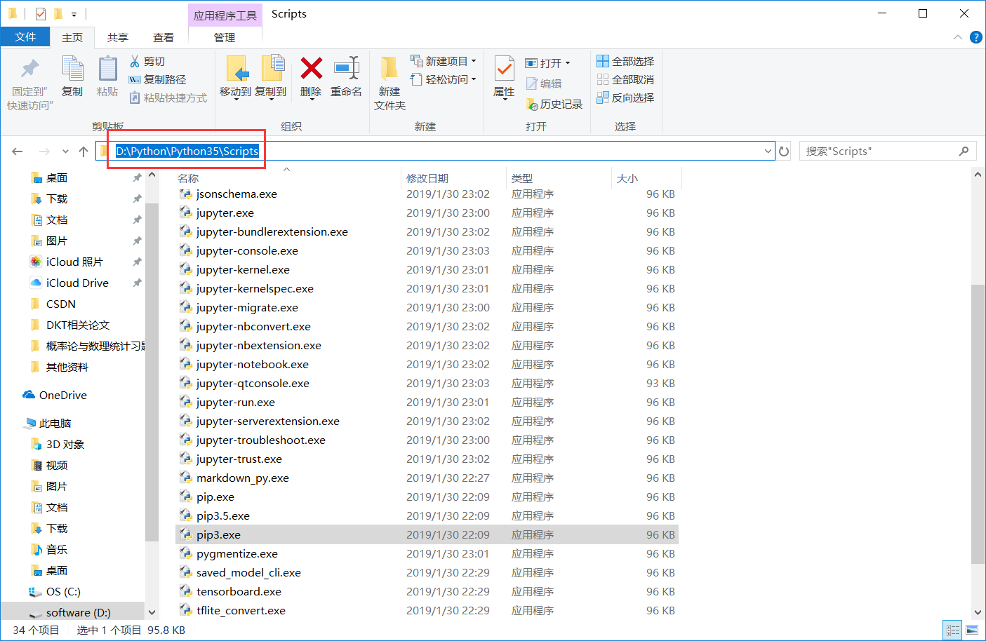Open the Open (打开) dropdown in ribbon

tap(548, 63)
